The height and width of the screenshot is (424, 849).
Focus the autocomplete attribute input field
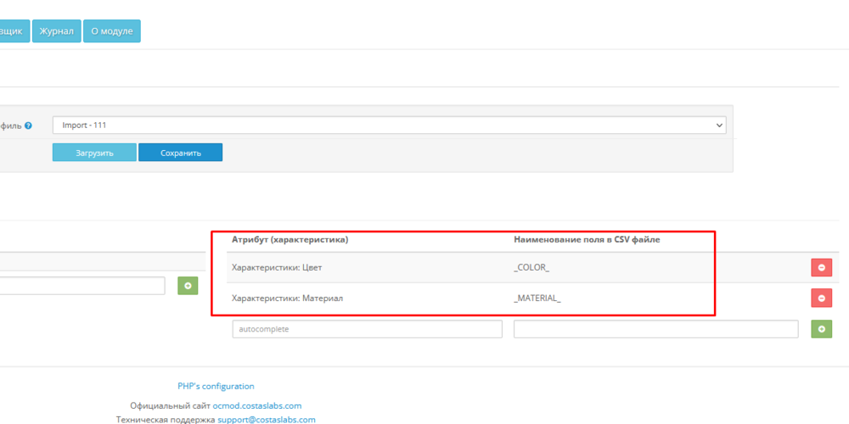click(367, 329)
